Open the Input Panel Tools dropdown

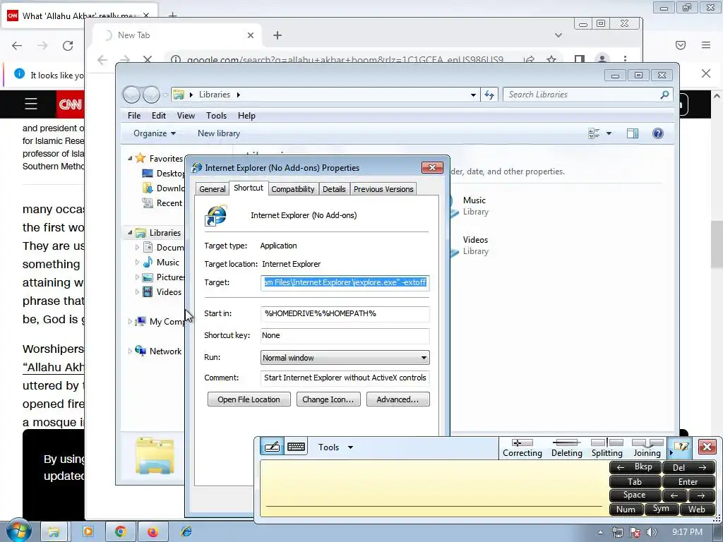coord(335,447)
